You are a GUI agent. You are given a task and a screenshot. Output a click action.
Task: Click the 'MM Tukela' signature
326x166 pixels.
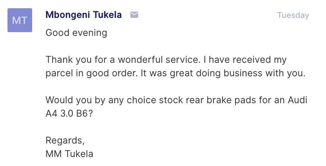(x=69, y=154)
